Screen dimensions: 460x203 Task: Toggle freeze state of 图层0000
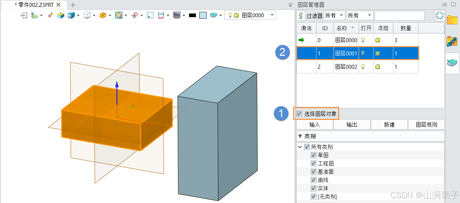click(377, 40)
